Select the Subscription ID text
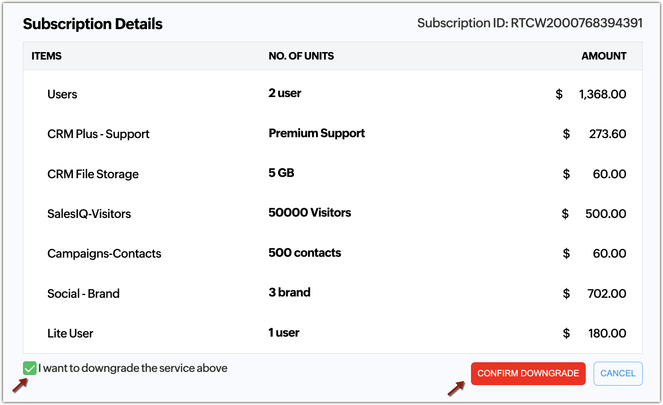This screenshot has width=663, height=405. [530, 23]
